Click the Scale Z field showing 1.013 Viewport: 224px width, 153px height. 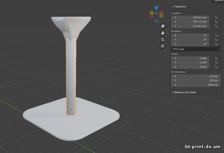click(190, 67)
